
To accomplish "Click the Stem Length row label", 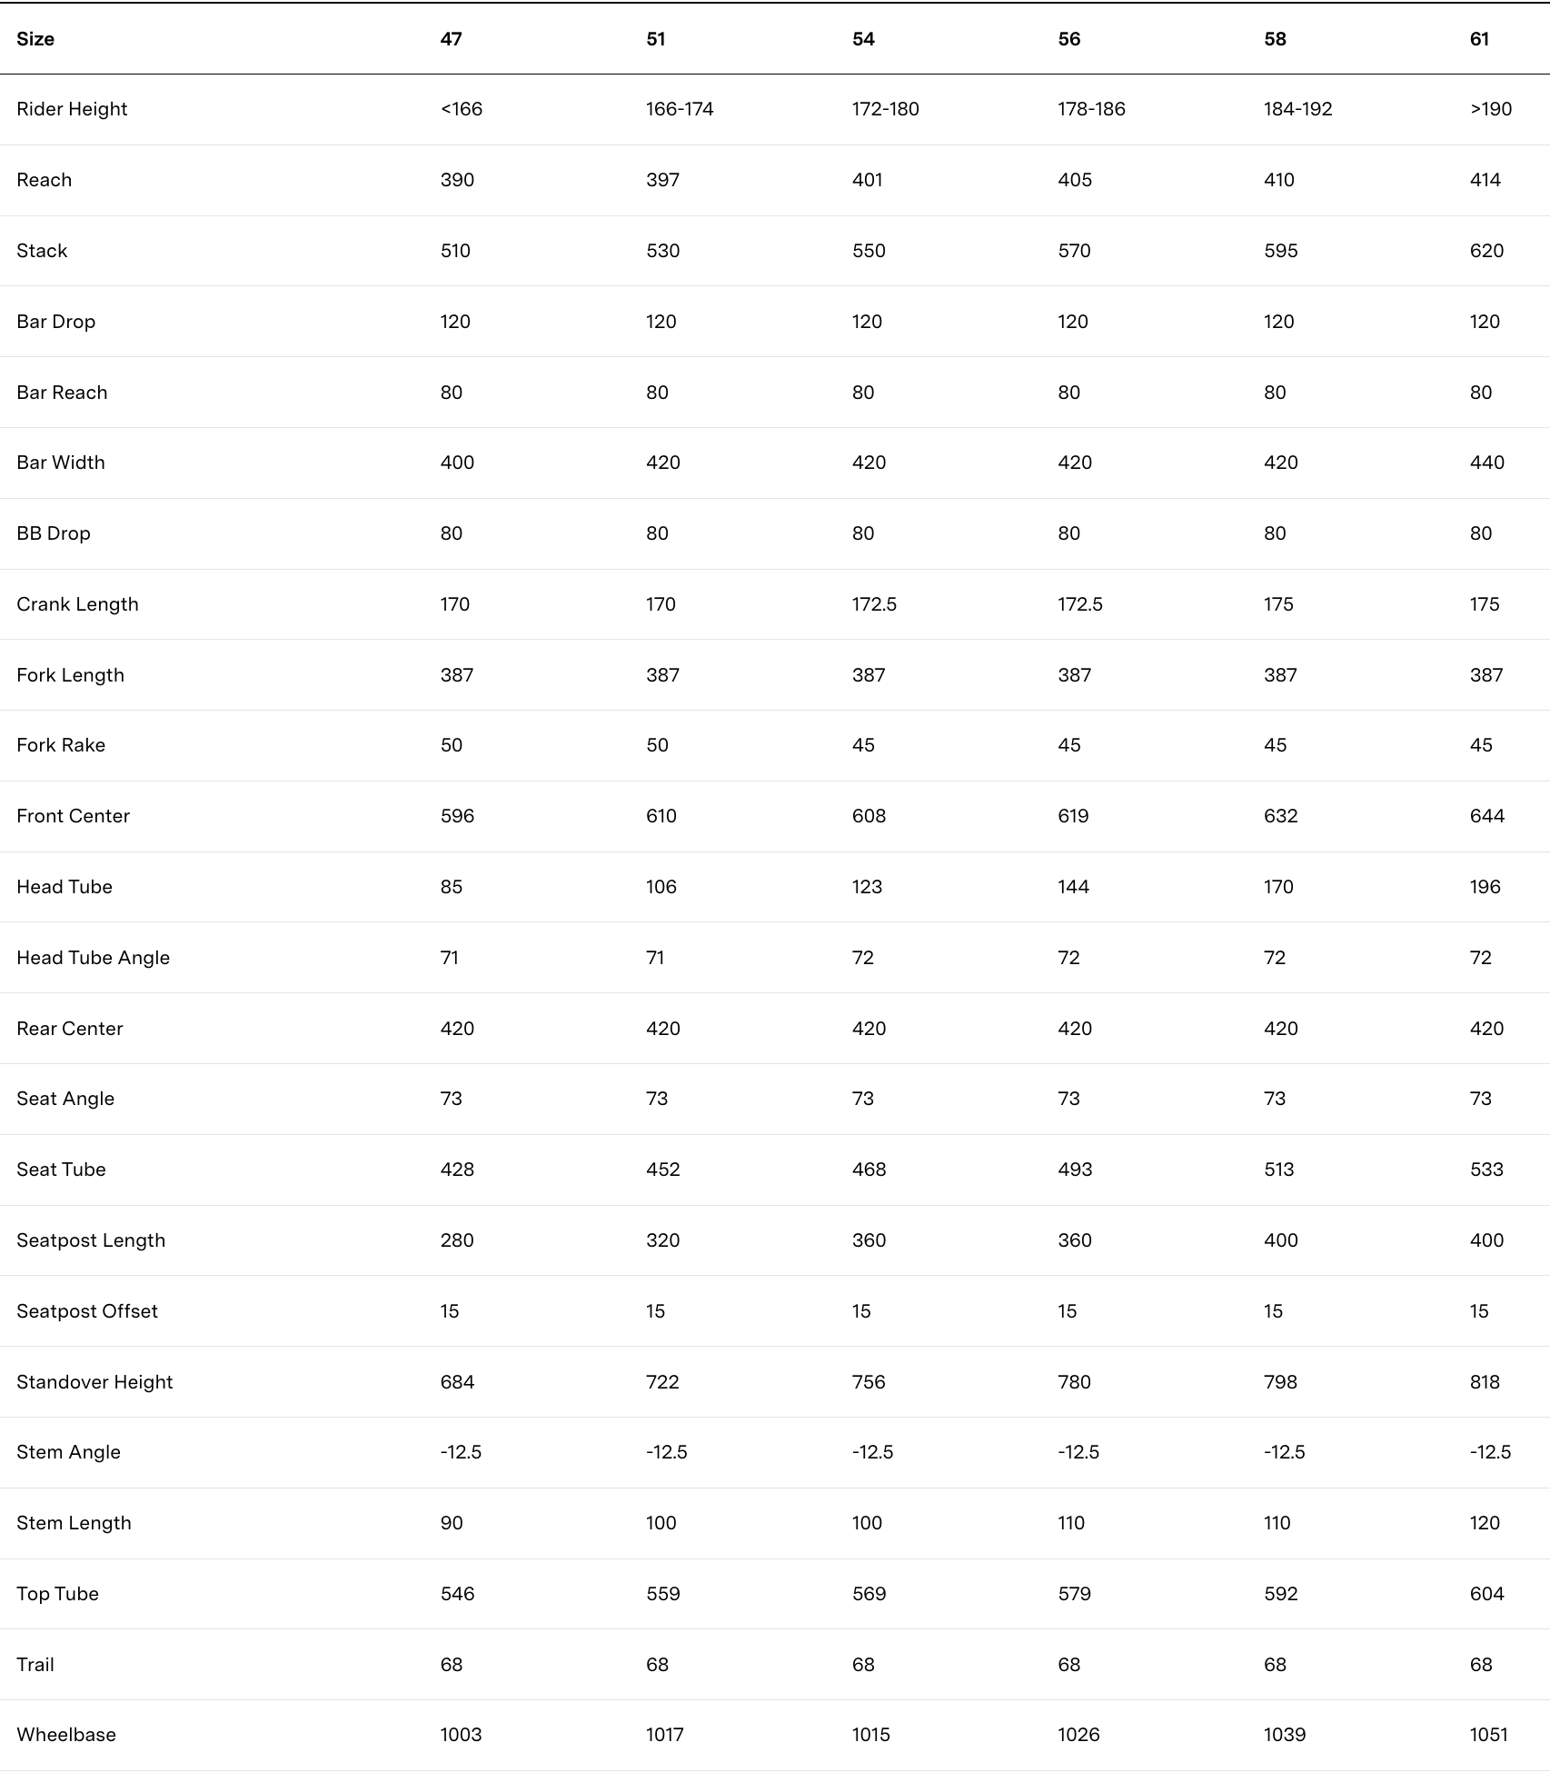I will (74, 1523).
